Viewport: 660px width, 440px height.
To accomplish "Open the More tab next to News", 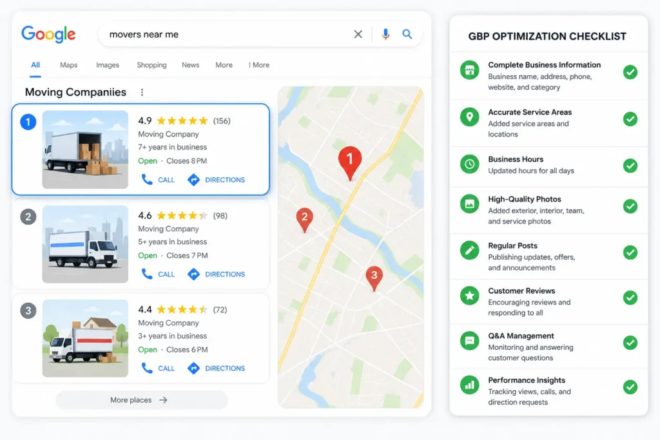I will tap(224, 65).
